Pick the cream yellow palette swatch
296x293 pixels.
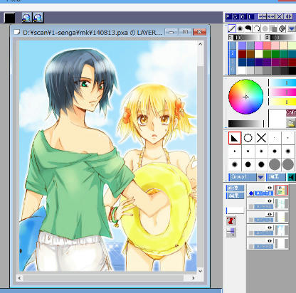tap(259, 54)
